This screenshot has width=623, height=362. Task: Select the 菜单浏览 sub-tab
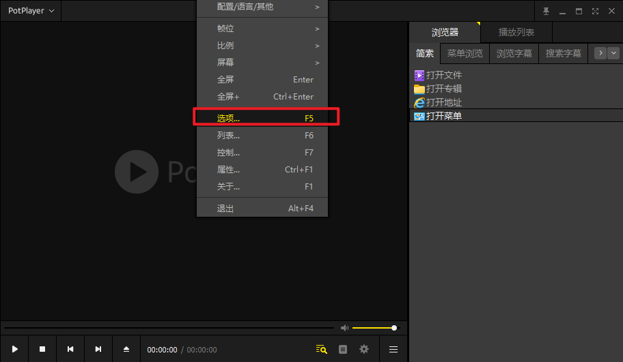click(465, 53)
